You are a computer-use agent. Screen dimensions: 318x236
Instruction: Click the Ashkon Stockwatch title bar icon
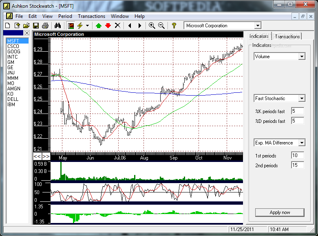click(x=7, y=6)
